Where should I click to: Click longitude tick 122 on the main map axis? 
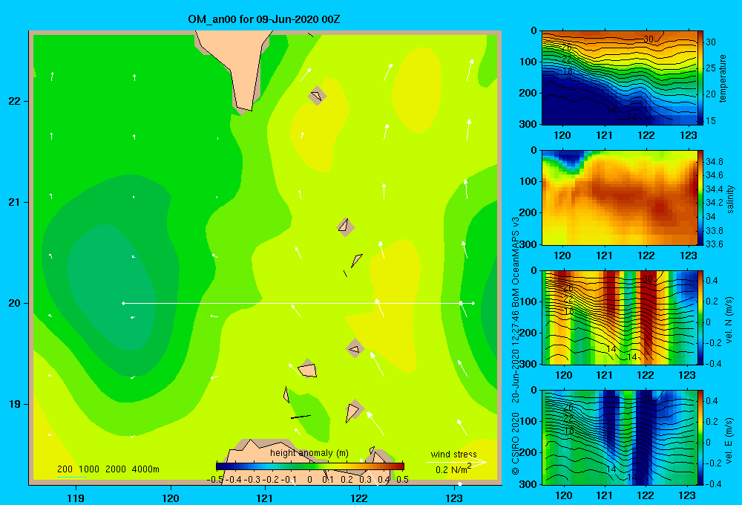coord(359,498)
